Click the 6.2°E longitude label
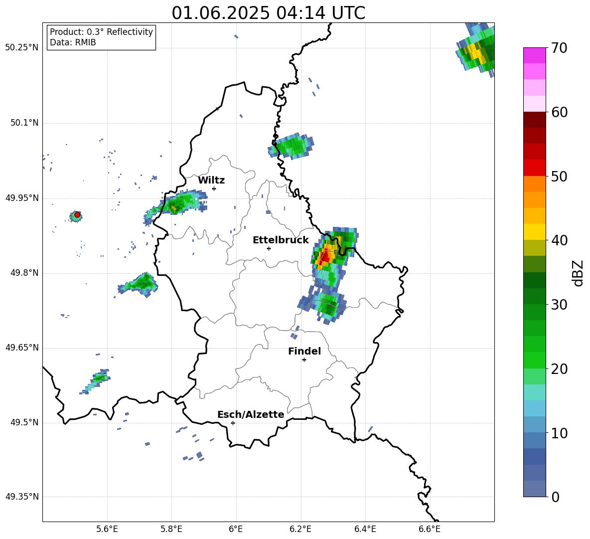The image size is (590, 539). tap(300, 529)
